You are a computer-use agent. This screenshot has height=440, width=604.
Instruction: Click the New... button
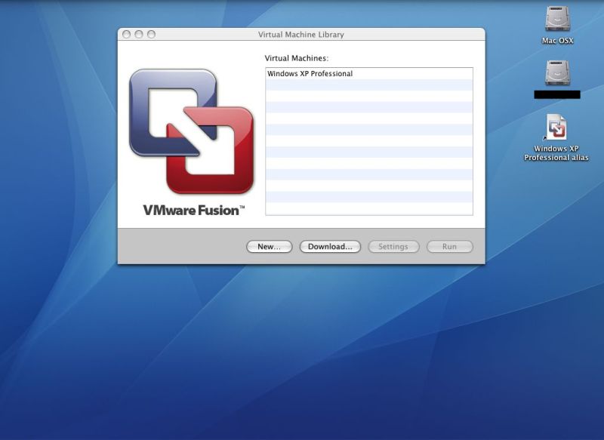(x=270, y=247)
